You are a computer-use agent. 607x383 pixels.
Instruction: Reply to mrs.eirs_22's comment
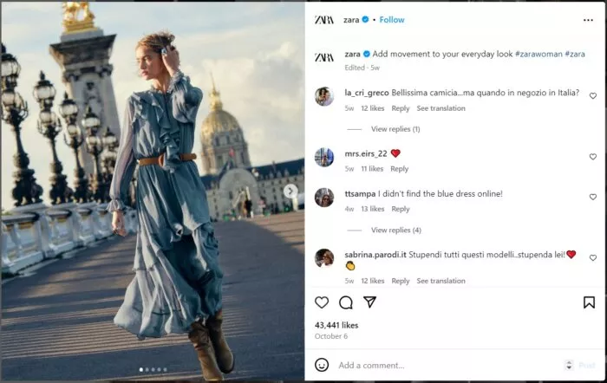400,169
